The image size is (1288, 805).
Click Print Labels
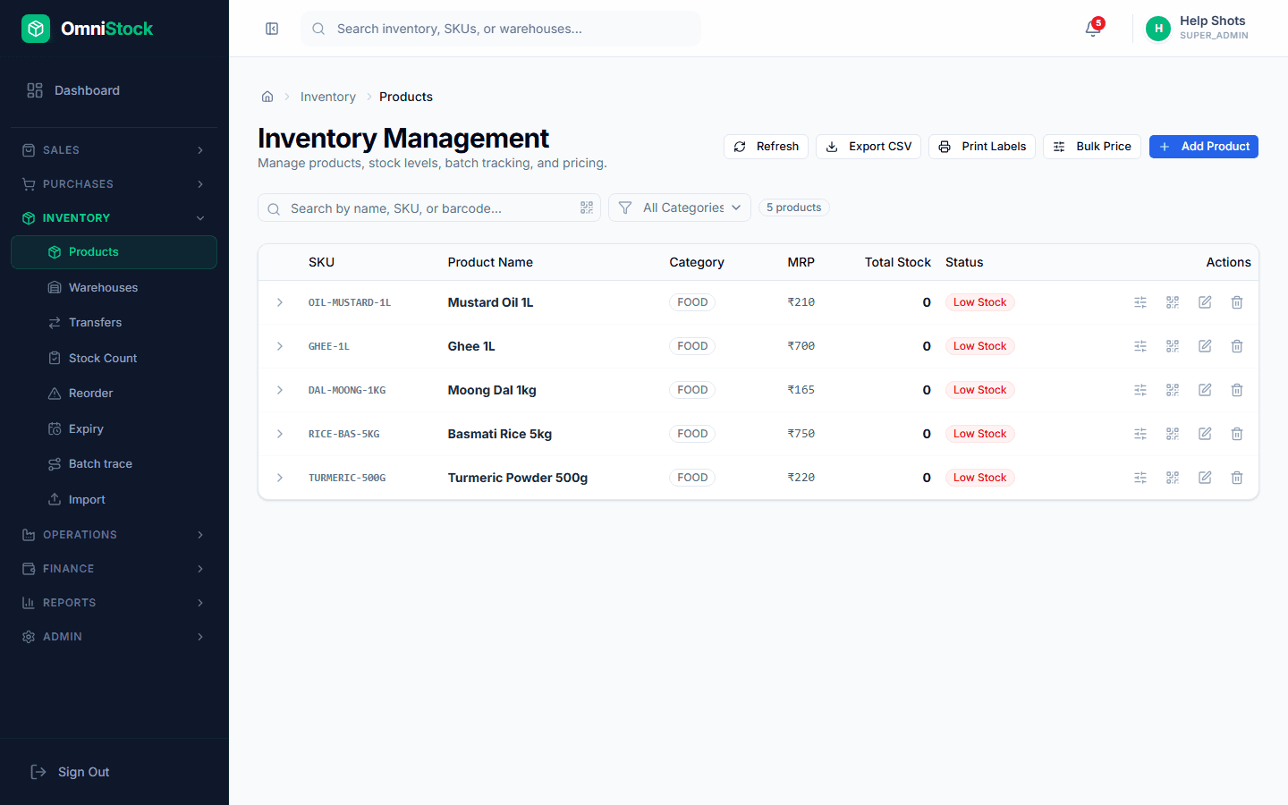point(982,147)
